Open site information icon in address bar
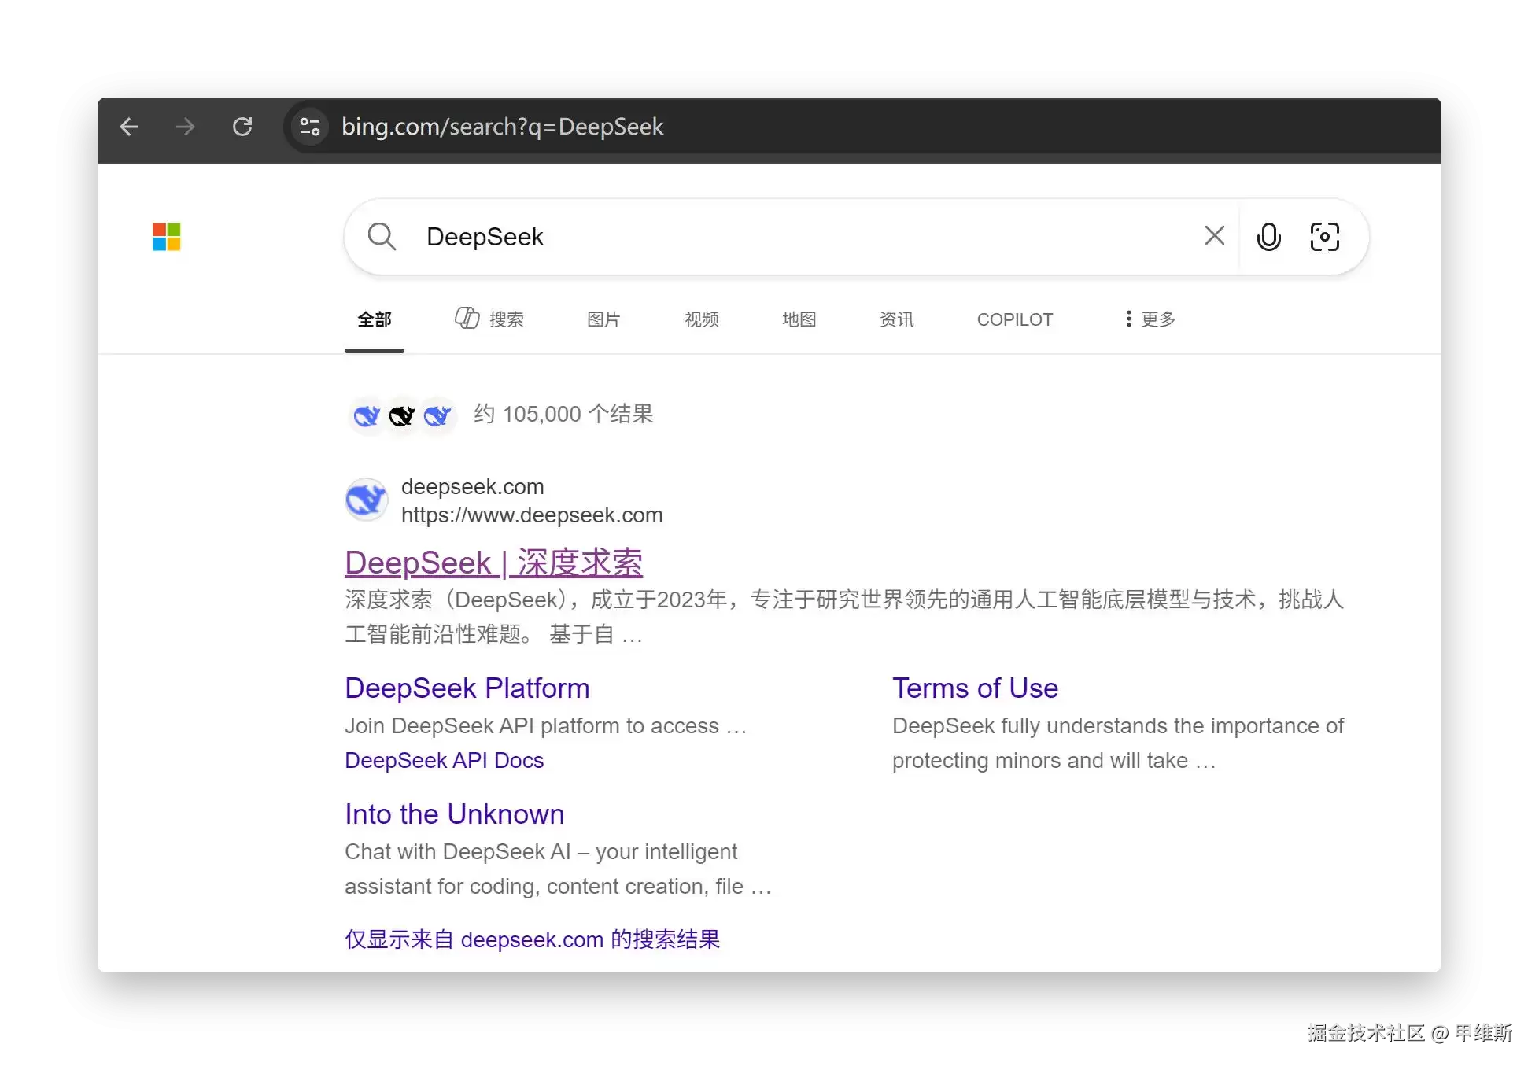 pyautogui.click(x=310, y=127)
